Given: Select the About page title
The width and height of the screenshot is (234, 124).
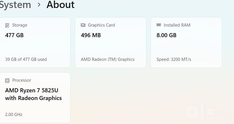Looking at the screenshot, I should (x=61, y=5).
